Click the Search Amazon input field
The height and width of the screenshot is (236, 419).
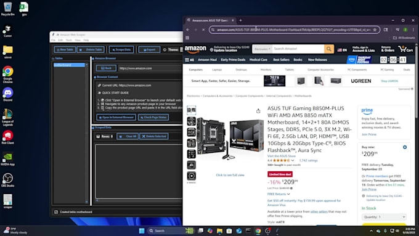tap(298, 49)
